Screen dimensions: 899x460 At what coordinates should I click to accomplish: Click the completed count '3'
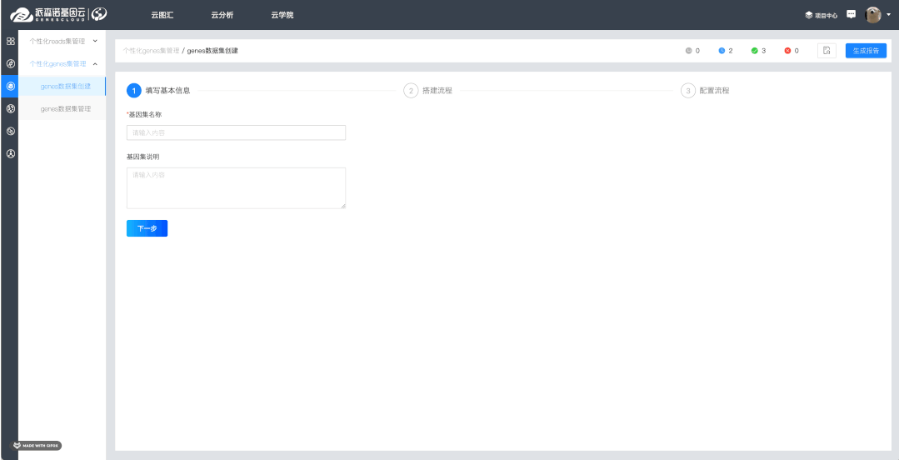pyautogui.click(x=764, y=51)
